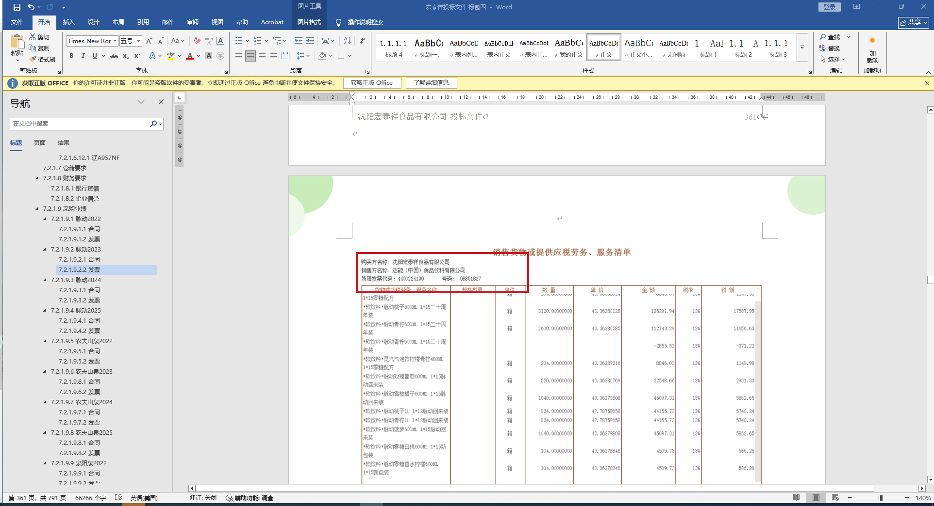Screen dimensions: 934x506
Task: Open the font size dropdown showing 五号
Action: pyautogui.click(x=138, y=41)
